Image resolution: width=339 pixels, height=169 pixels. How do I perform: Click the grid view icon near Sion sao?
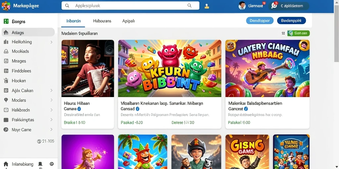(x=283, y=33)
